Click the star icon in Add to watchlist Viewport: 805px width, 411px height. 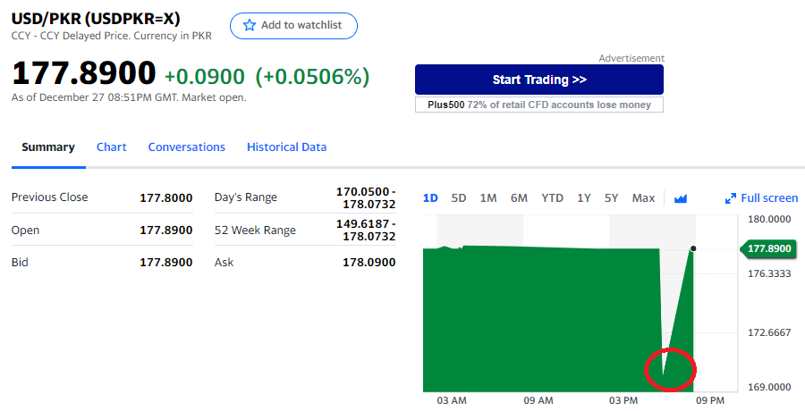[x=250, y=25]
